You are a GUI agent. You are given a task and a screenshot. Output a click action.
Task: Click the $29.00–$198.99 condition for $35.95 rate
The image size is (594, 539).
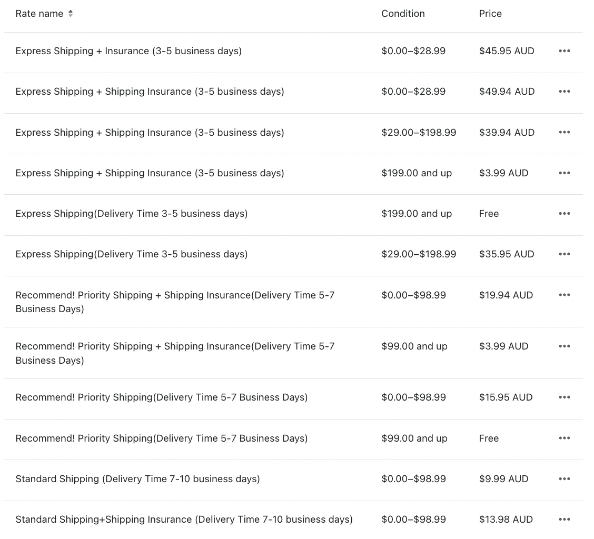(x=419, y=254)
